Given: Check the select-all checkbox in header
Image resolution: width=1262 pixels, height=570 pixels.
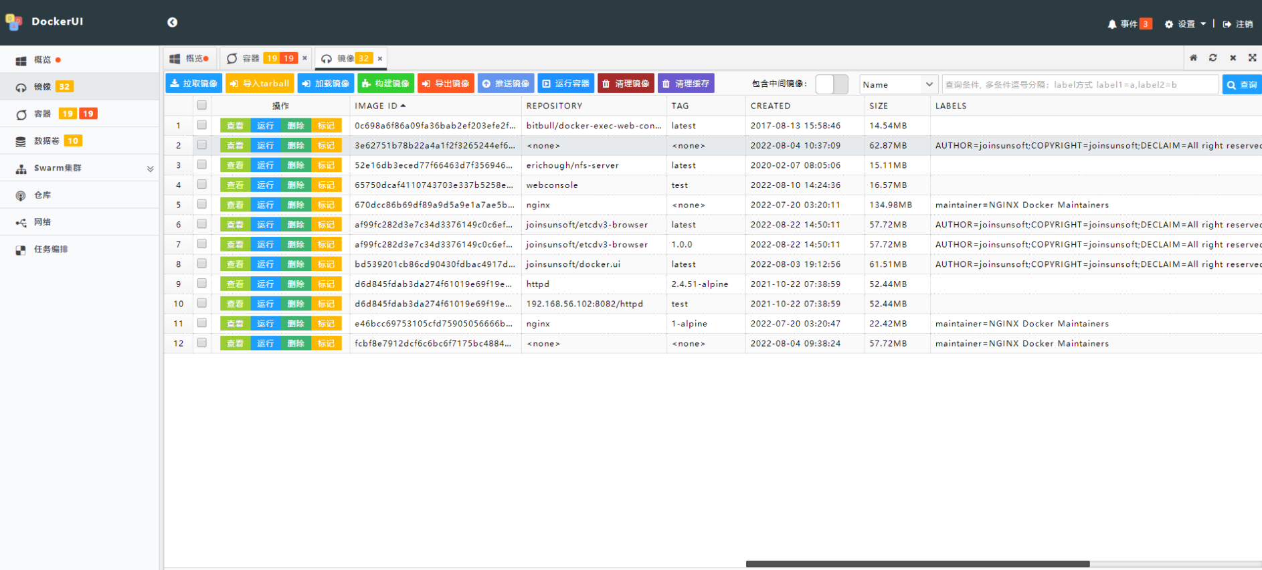Looking at the screenshot, I should click(201, 105).
